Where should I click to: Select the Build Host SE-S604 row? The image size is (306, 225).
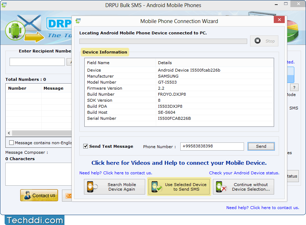pyautogui.click(x=179, y=113)
